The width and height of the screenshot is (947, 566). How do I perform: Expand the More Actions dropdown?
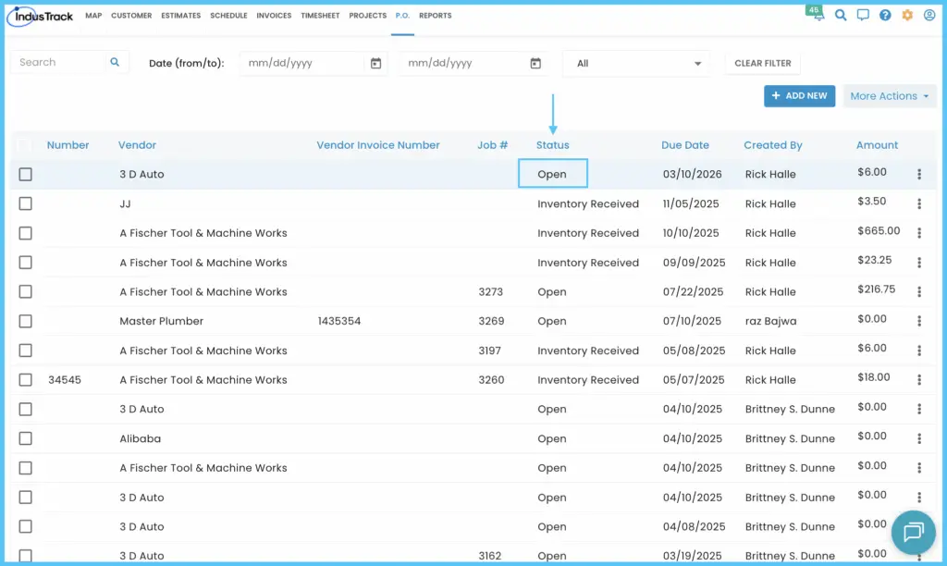889,96
